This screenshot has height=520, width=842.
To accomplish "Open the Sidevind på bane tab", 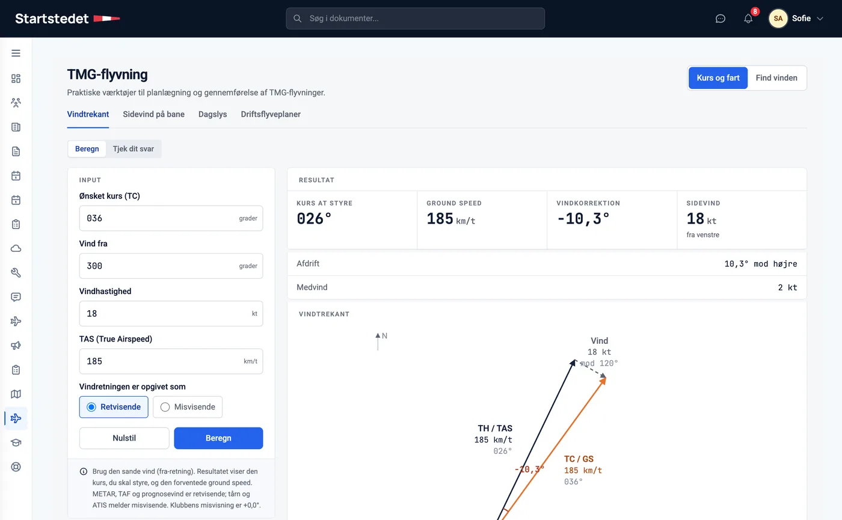I will [153, 114].
